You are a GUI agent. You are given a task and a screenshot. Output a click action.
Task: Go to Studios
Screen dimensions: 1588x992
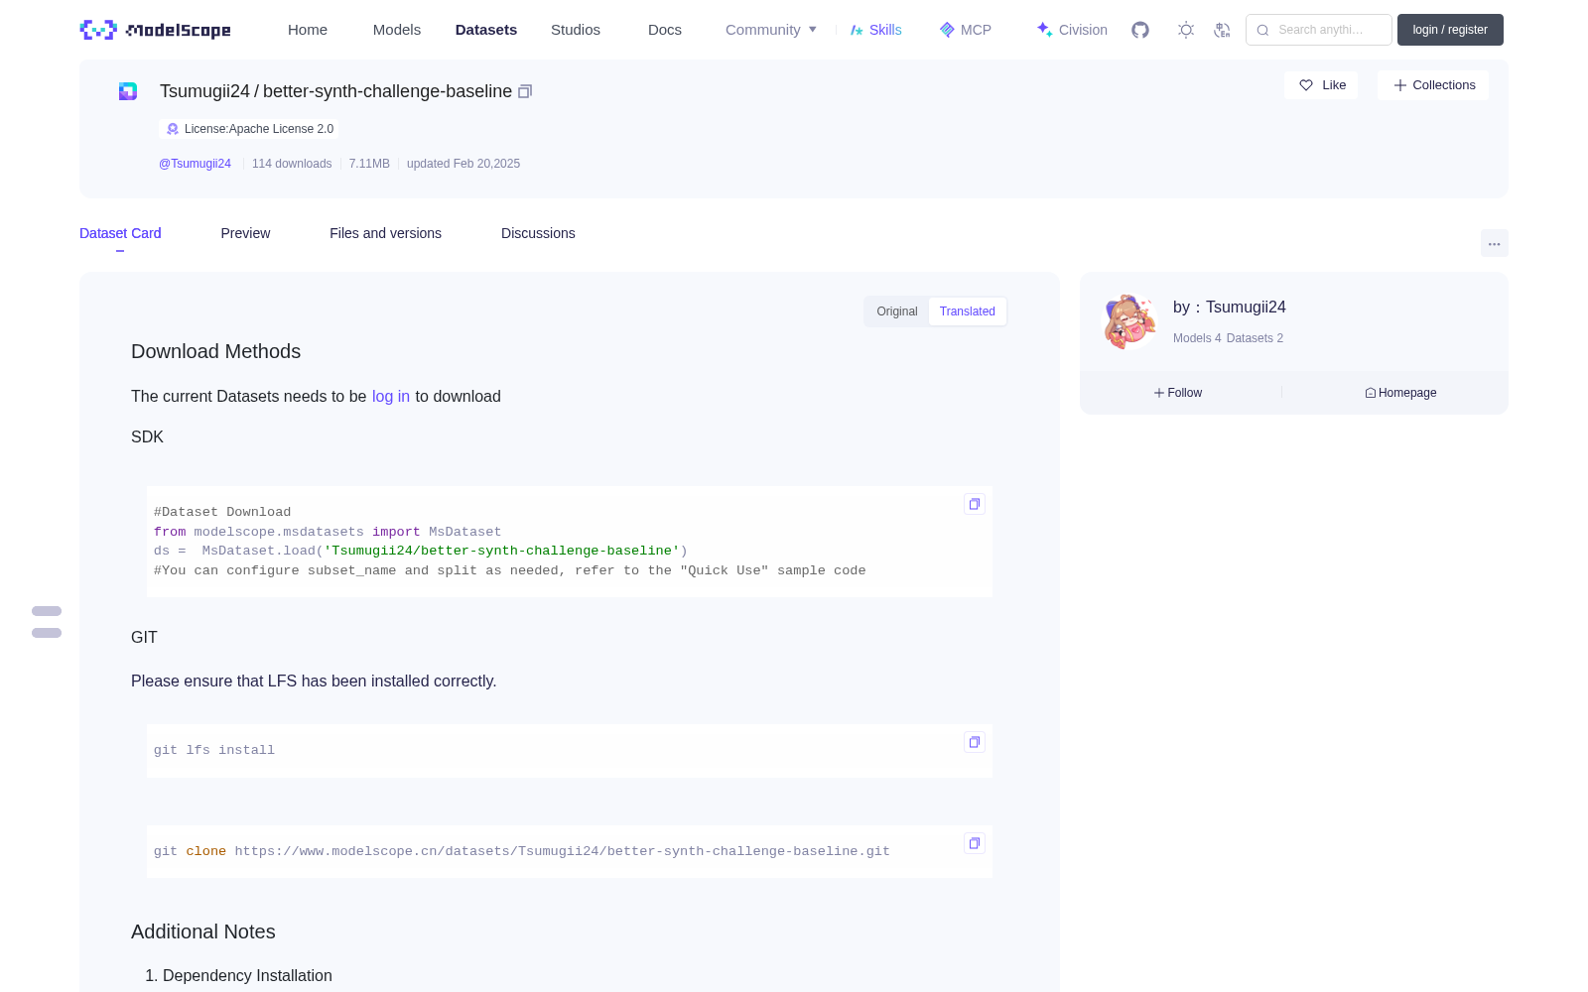coord(576,30)
